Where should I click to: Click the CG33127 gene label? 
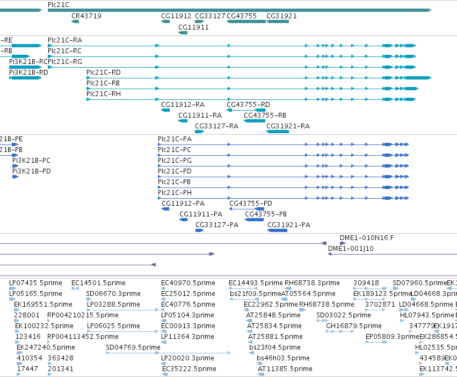(x=210, y=16)
